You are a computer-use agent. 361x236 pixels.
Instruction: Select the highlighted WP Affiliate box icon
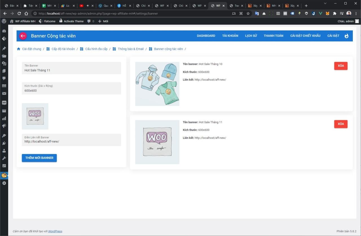click(4, 175)
